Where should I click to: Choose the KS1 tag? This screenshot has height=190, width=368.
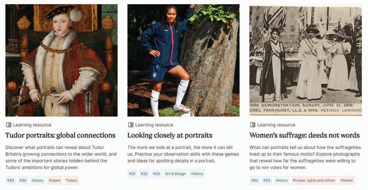point(132,174)
